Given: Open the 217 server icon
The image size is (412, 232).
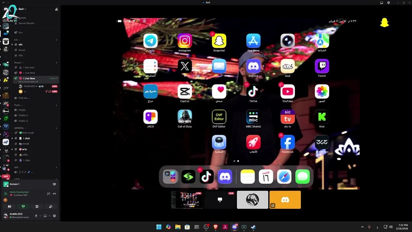Looking at the screenshot, I should 6,88.
